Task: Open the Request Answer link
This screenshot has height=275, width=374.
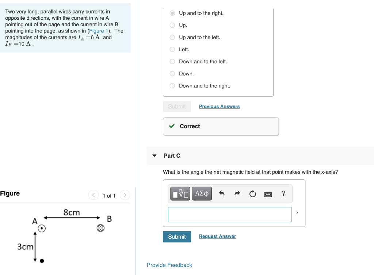Action: click(218, 236)
